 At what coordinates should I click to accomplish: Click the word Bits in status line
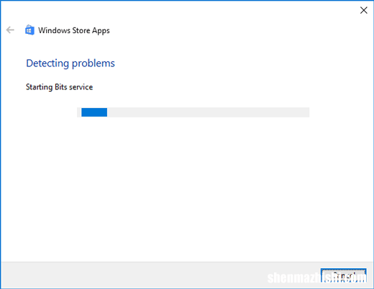pos(61,86)
